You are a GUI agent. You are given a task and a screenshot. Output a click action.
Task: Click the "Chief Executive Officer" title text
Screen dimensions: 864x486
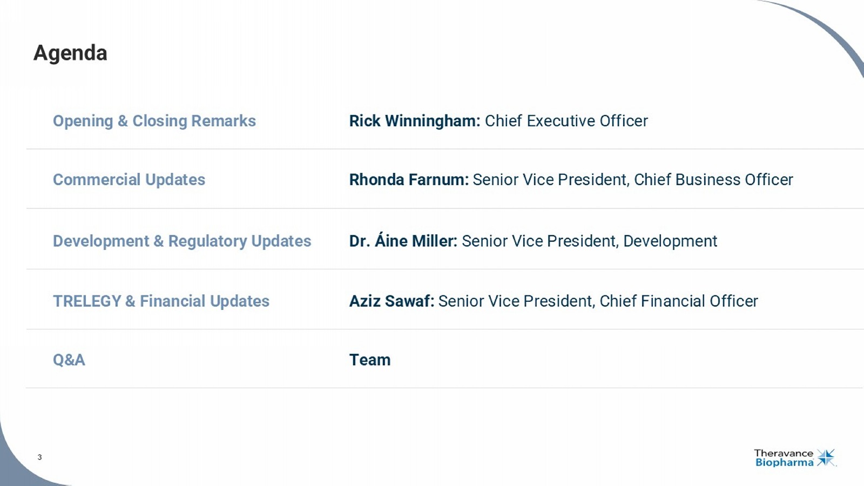pos(566,121)
